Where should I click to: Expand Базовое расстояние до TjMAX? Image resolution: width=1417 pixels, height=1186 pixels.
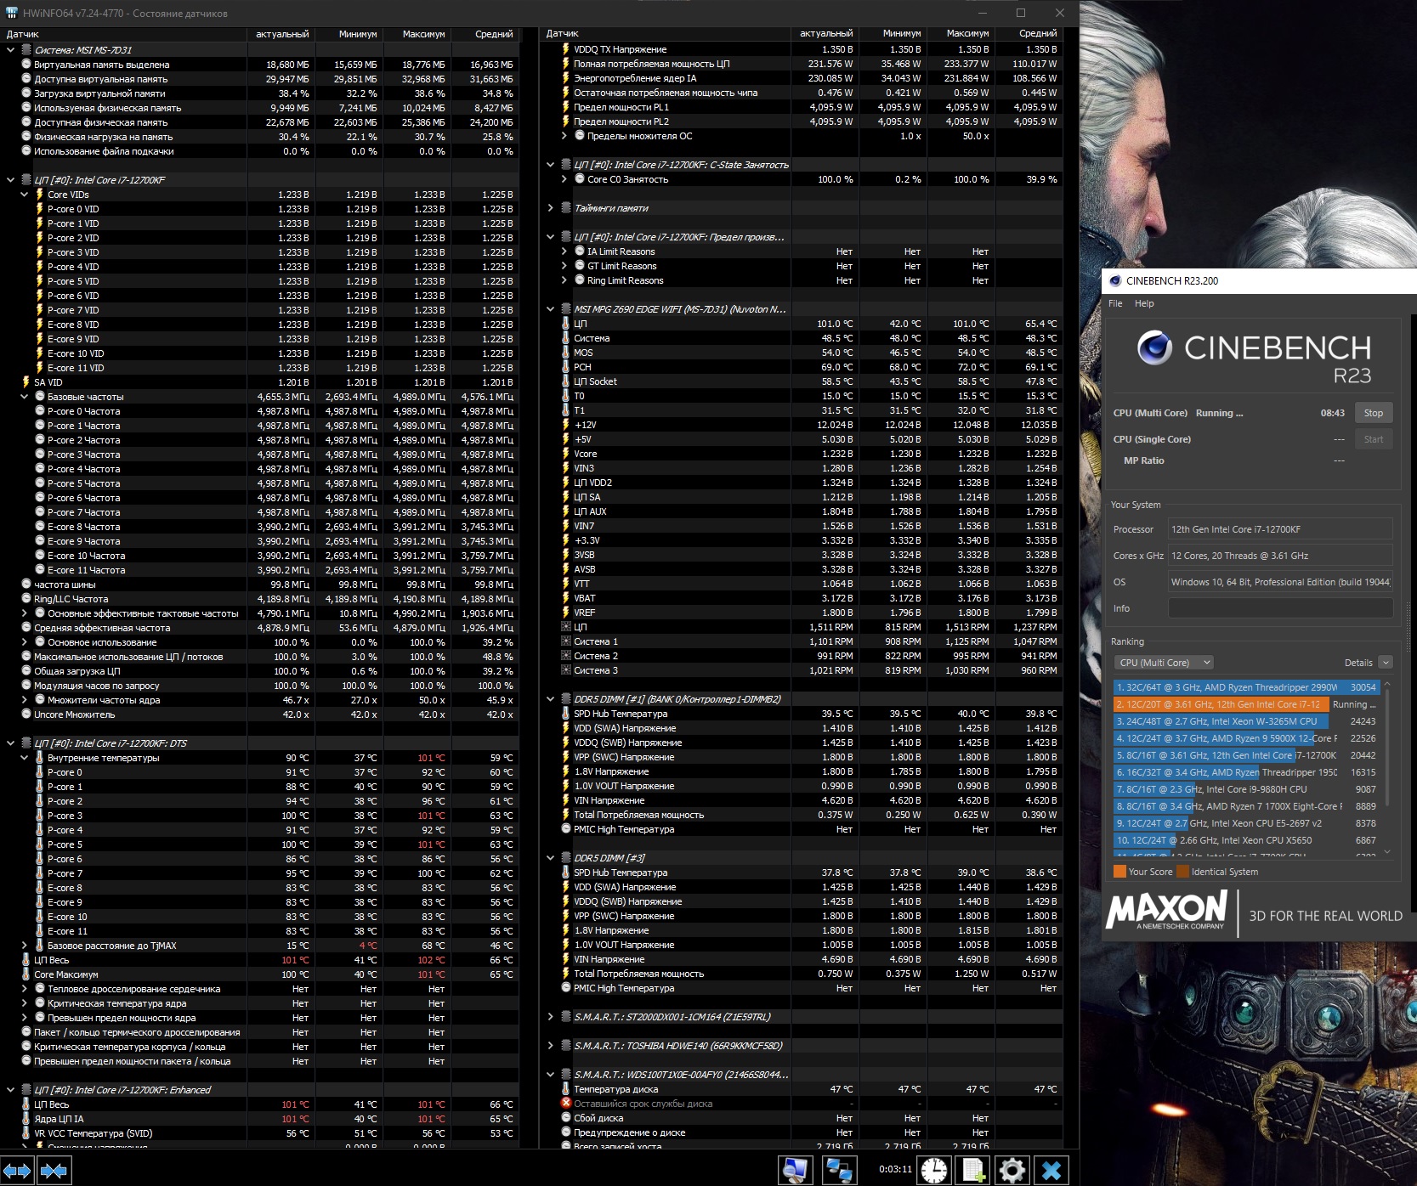(25, 946)
